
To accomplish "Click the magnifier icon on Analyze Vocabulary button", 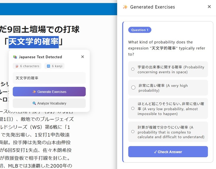I will pos(34,103).
